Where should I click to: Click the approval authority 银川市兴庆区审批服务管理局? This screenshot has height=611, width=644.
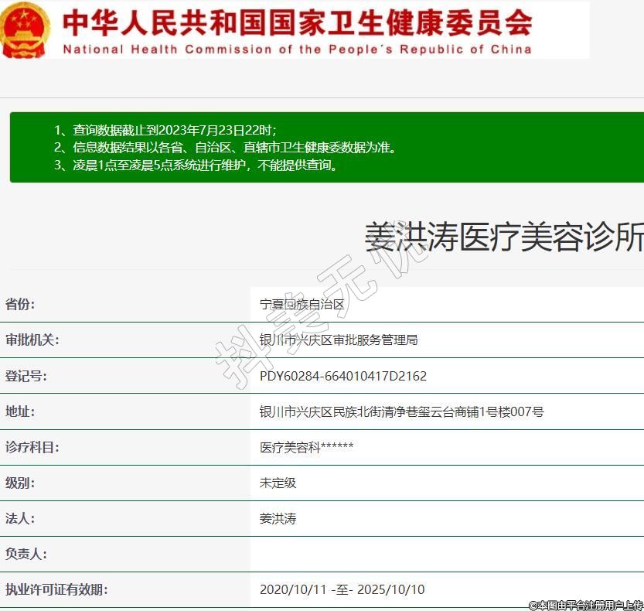[x=339, y=340]
